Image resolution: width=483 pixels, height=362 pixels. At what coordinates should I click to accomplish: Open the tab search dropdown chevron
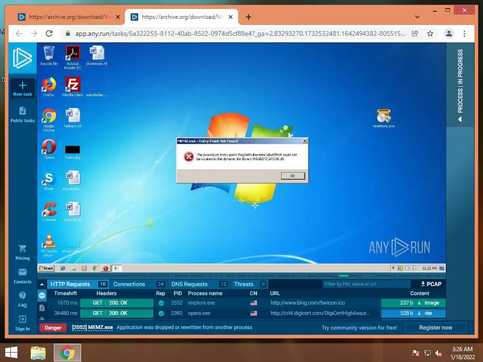pos(417,17)
